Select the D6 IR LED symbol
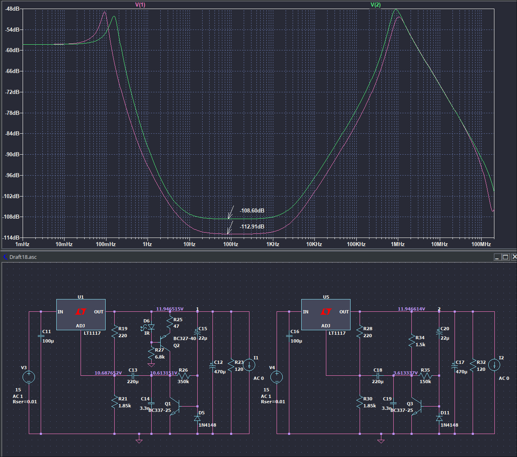The width and height of the screenshot is (517, 457). tap(150, 327)
